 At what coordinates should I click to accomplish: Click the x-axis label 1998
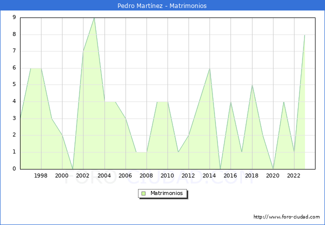click(x=40, y=175)
